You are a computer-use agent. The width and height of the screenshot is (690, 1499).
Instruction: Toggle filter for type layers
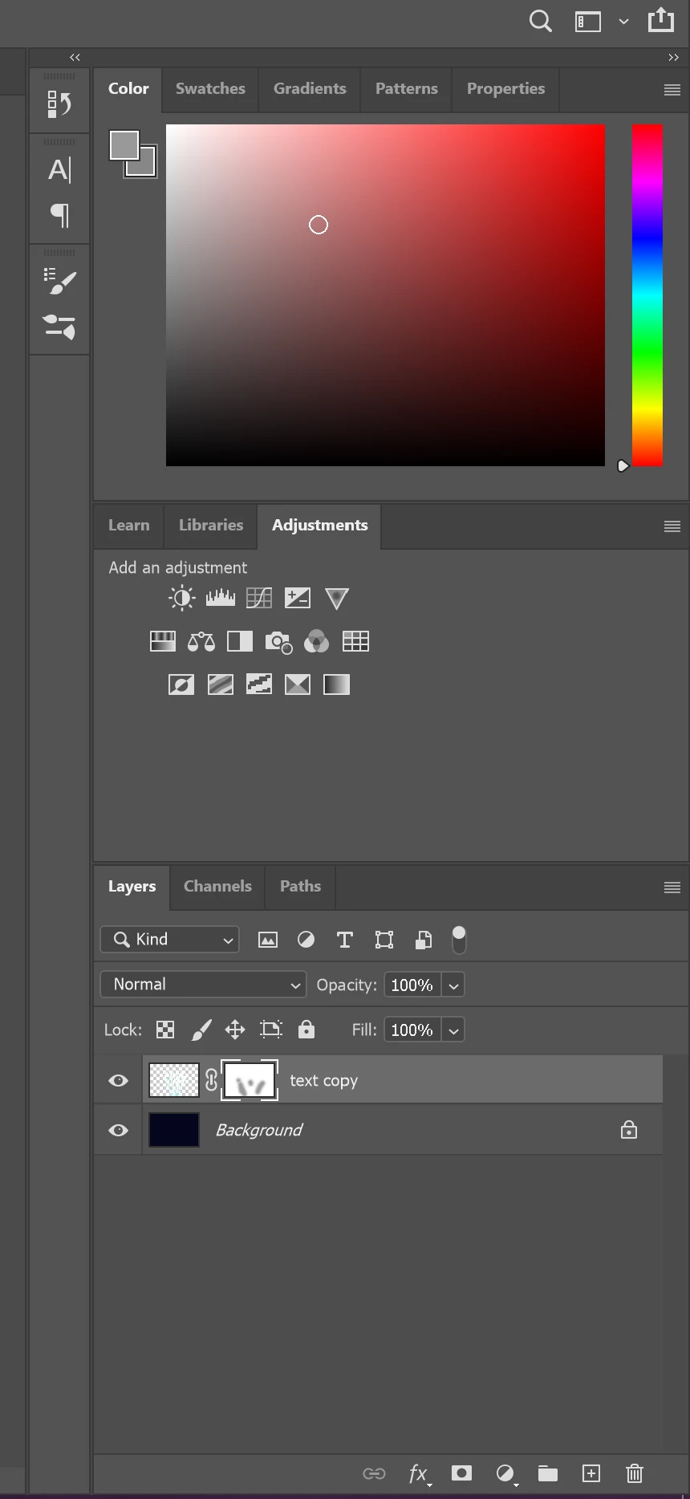(x=345, y=940)
